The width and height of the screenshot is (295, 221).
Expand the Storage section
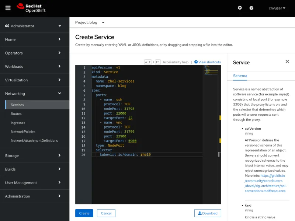click(35, 155)
